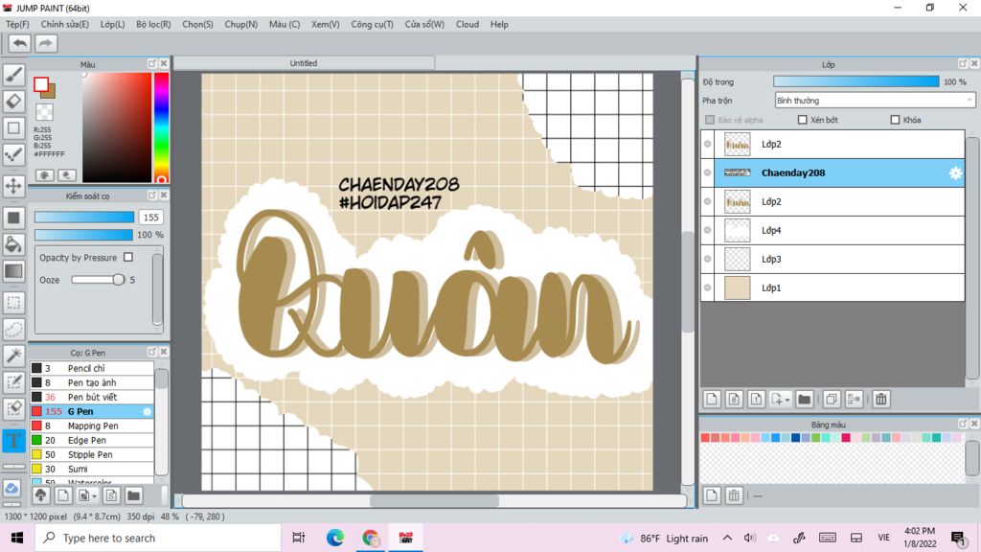Click the Undo arrow button

click(x=20, y=43)
